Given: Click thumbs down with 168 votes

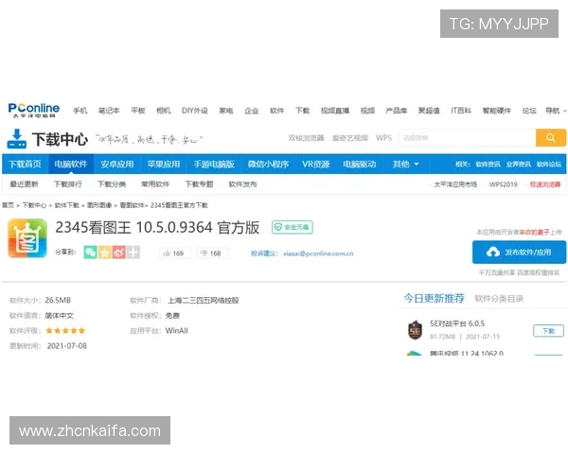Looking at the screenshot, I should point(212,253).
